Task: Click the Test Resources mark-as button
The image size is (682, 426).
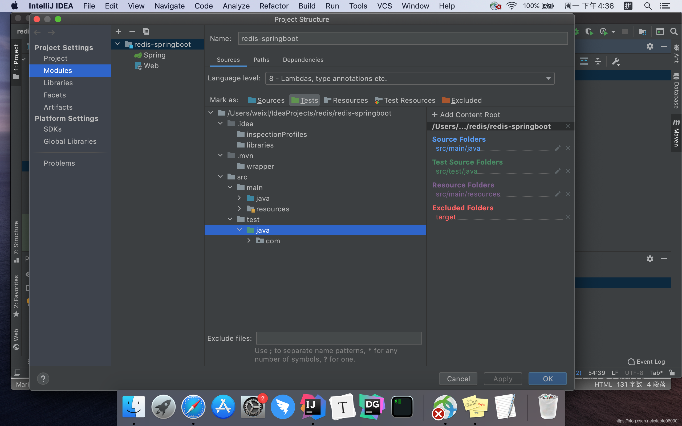Action: (x=405, y=101)
